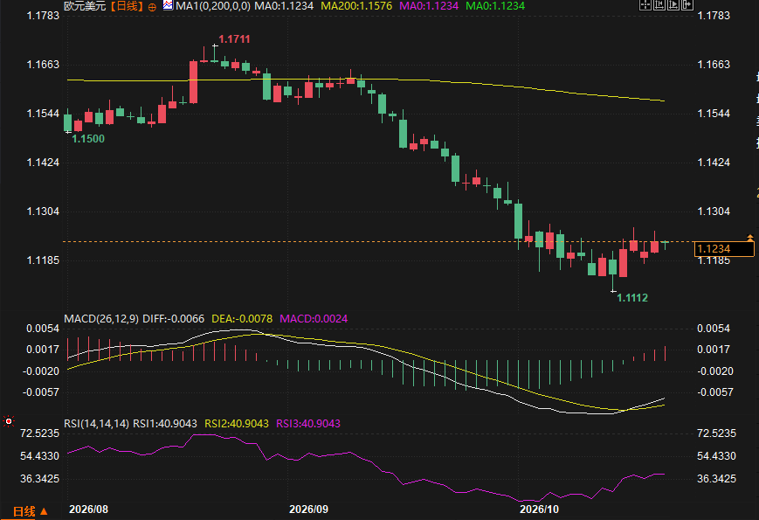Click the MACD:0.0024 readout
This screenshot has height=520, width=759.
[314, 319]
